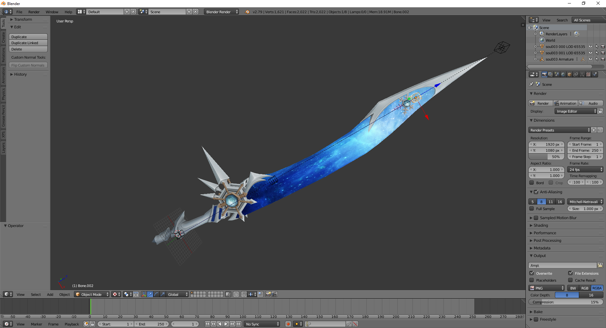Expand the sou003 Armature tree node
The image size is (606, 328).
(535, 59)
